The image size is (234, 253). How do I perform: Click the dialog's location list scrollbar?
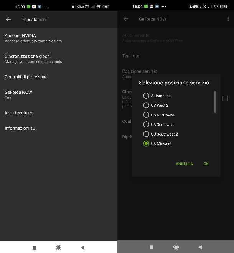click(x=215, y=102)
